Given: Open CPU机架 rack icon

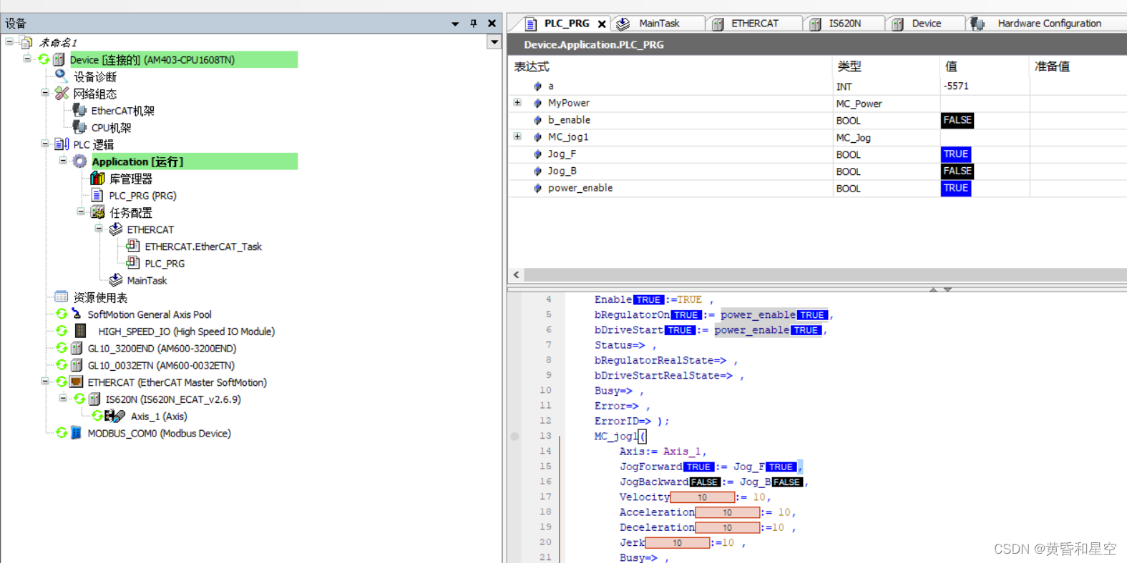Looking at the screenshot, I should click(79, 127).
